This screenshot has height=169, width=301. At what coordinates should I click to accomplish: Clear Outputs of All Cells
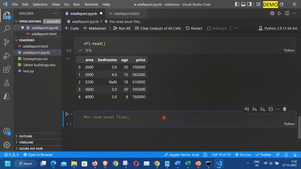pos(158,28)
